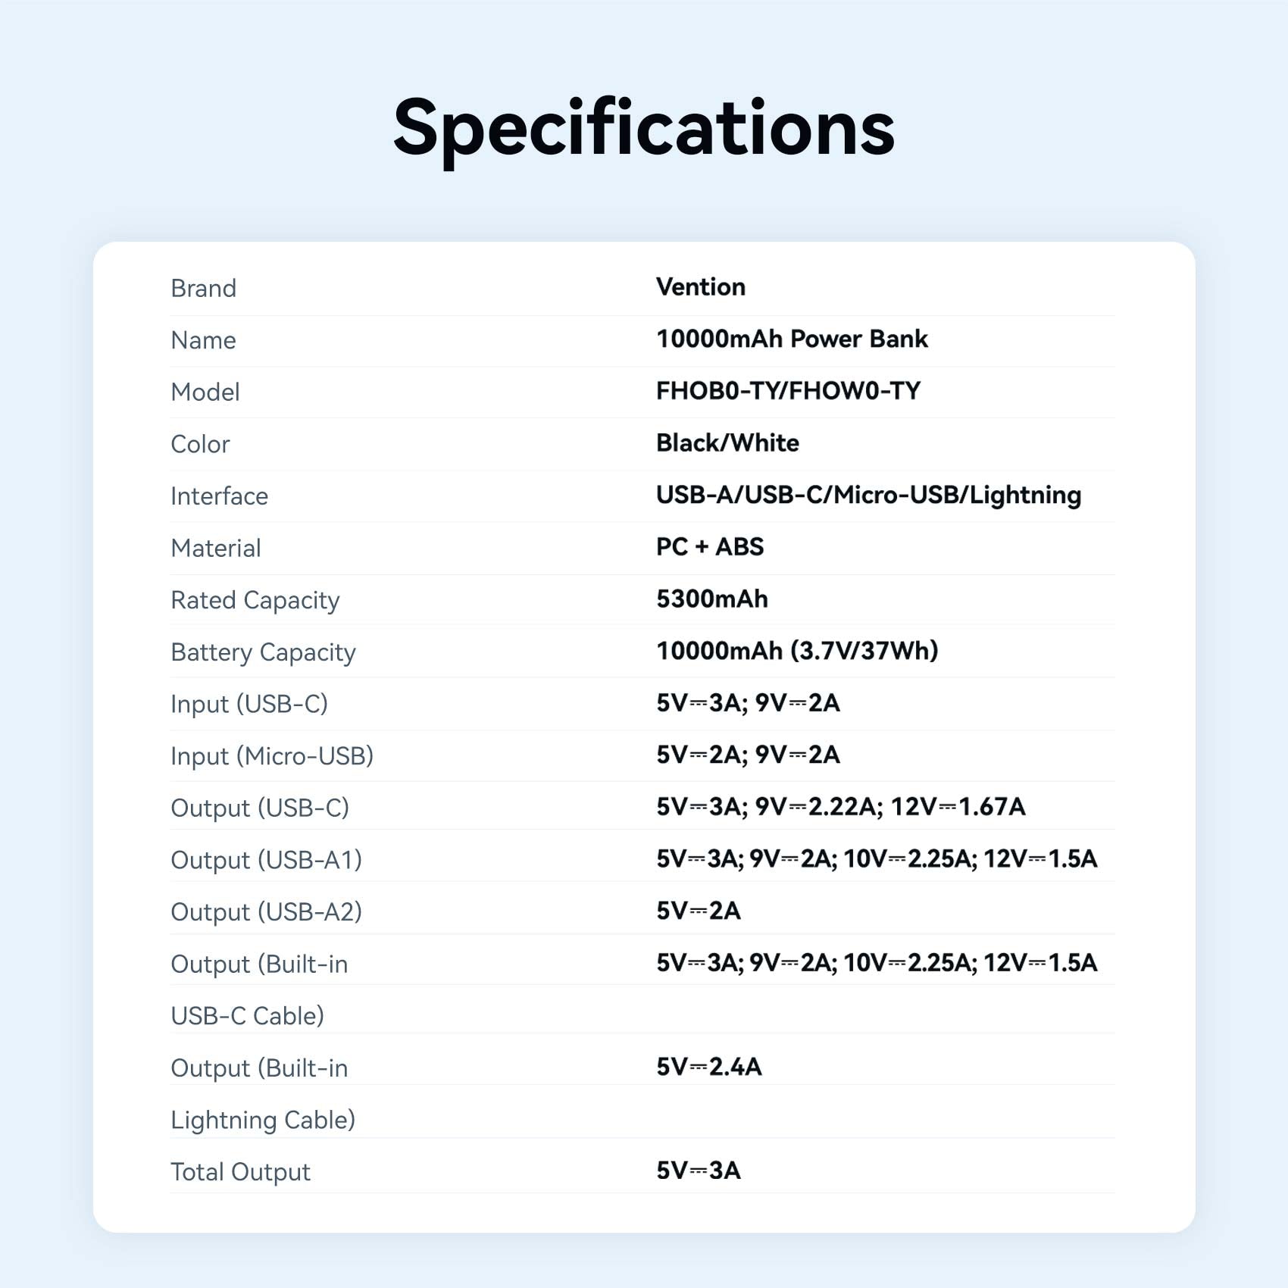Click the Total Output label
The image size is (1288, 1288).
(240, 1172)
